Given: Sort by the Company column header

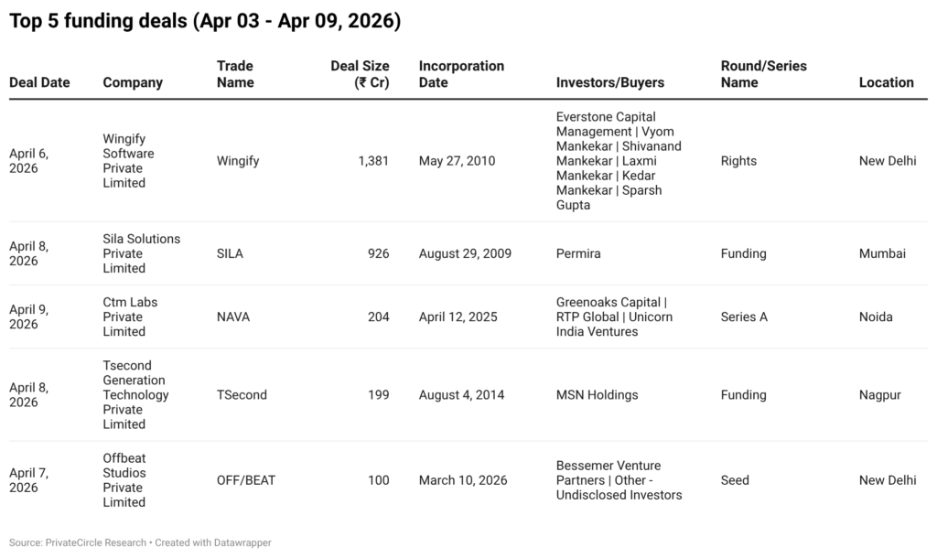Looking at the screenshot, I should (x=133, y=82).
